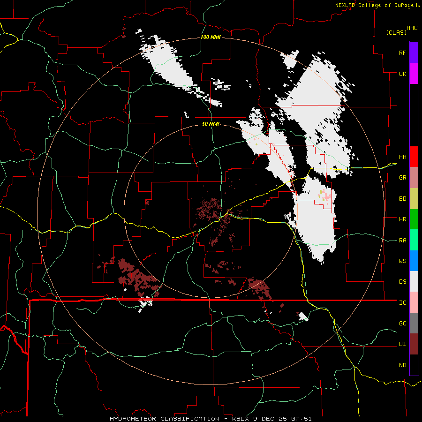The width and height of the screenshot is (422, 422).
Task: Click the ND legend label
Action: [402, 365]
